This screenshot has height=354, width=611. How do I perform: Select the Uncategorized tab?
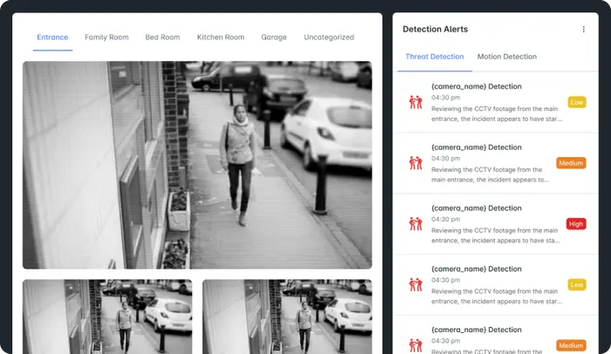pyautogui.click(x=329, y=37)
